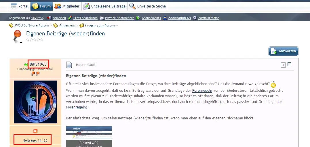Click the Billy1963 avatar image
The height and width of the screenshot is (147, 310).
click(x=35, y=102)
